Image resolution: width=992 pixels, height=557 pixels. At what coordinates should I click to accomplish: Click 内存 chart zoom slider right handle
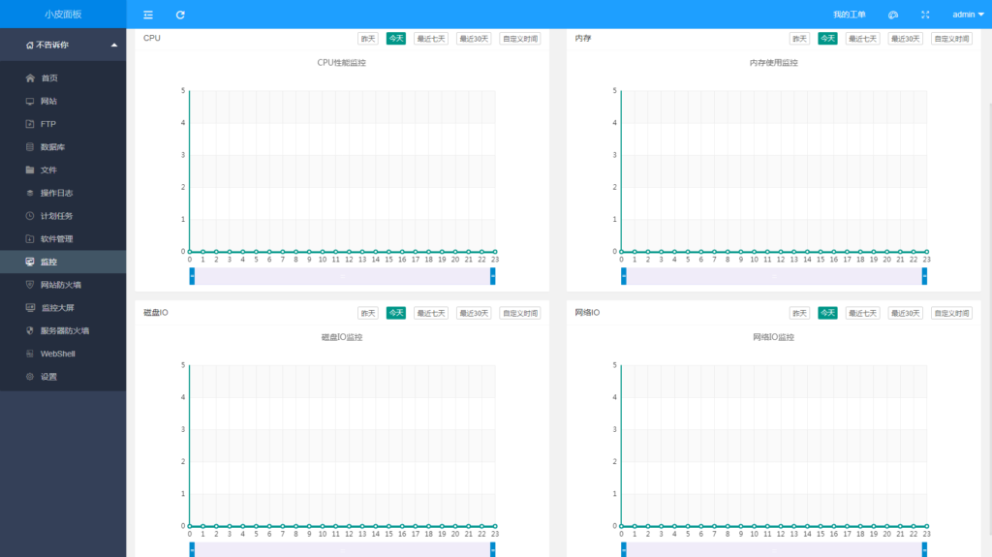tap(924, 276)
